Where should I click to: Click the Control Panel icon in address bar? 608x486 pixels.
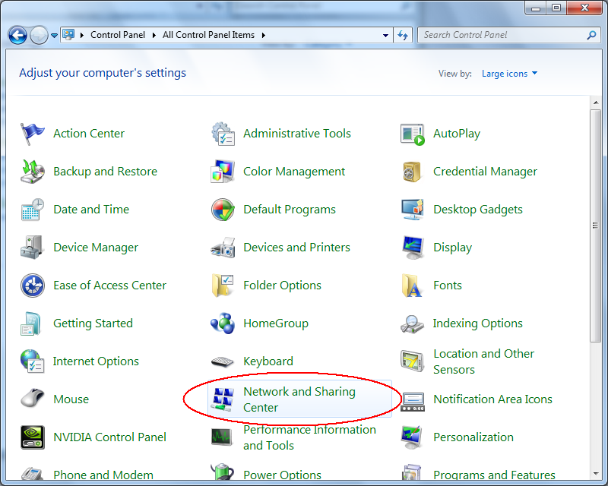[x=68, y=35]
